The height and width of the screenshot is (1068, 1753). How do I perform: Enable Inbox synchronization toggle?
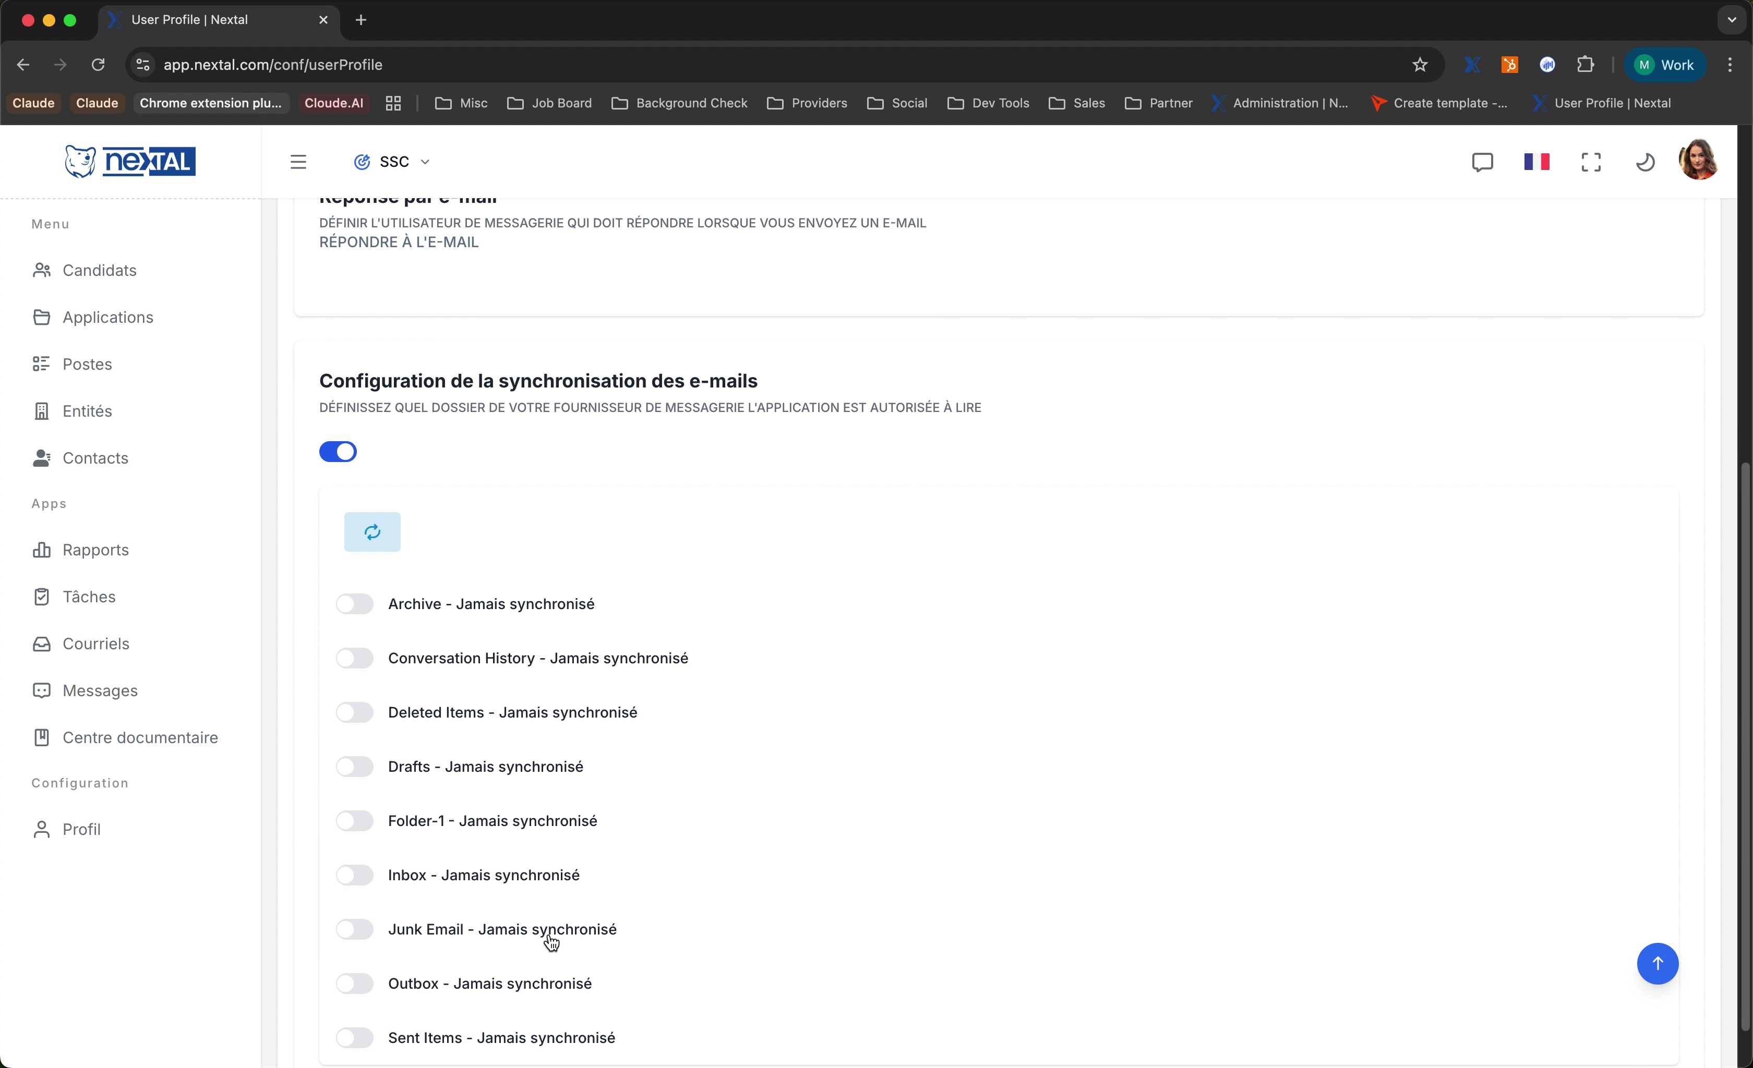click(354, 875)
